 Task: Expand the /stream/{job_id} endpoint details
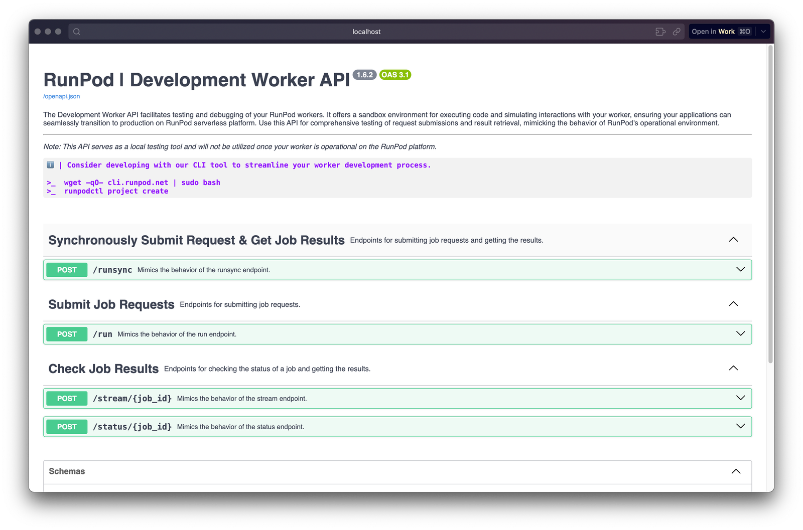pyautogui.click(x=740, y=398)
